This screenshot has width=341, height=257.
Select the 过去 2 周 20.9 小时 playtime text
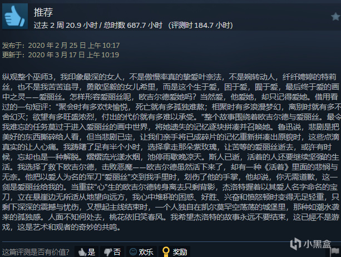tap(66, 25)
